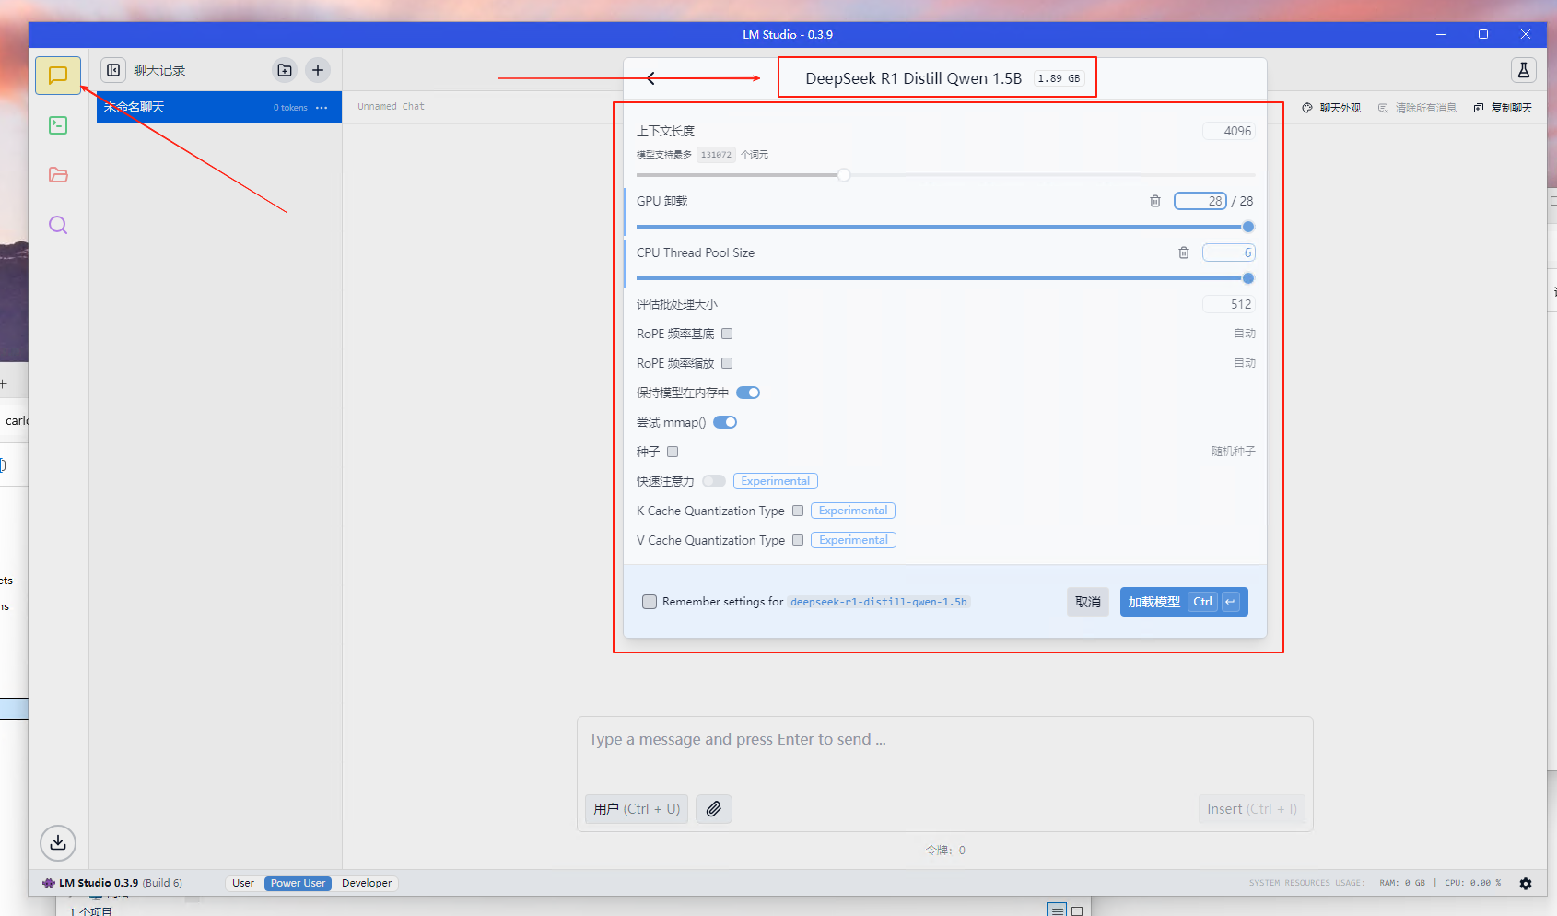Viewport: 1557px width, 916px height.
Task: Click the Experimental badge next to 快速注意力
Action: pos(776,481)
